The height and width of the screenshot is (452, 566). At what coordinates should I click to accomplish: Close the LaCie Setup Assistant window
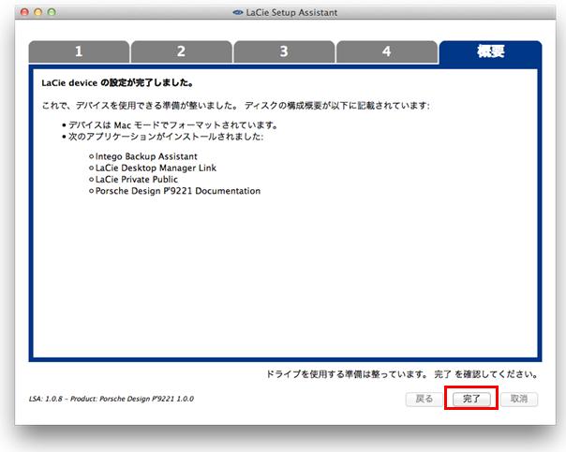[x=24, y=12]
